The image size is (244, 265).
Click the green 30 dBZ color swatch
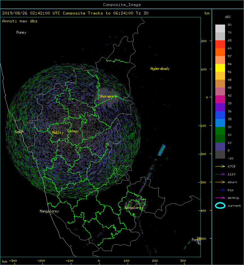tap(220, 131)
